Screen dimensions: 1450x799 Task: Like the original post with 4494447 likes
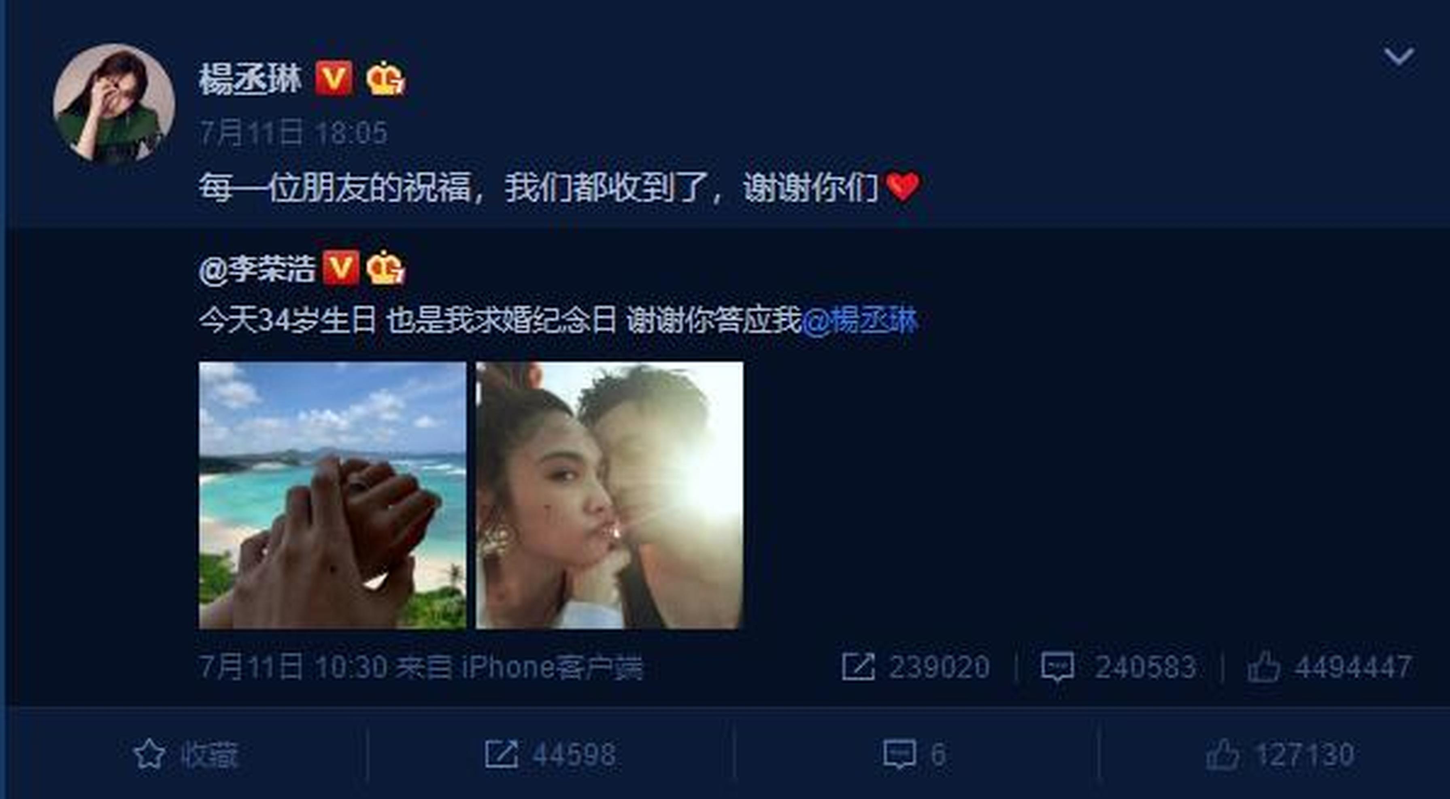coord(1329,667)
